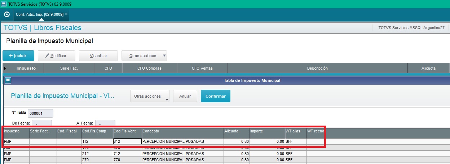Click the SFF alias in the row with 612
Image resolution: width=450 pixels, height=164 pixels.
tap(296, 142)
